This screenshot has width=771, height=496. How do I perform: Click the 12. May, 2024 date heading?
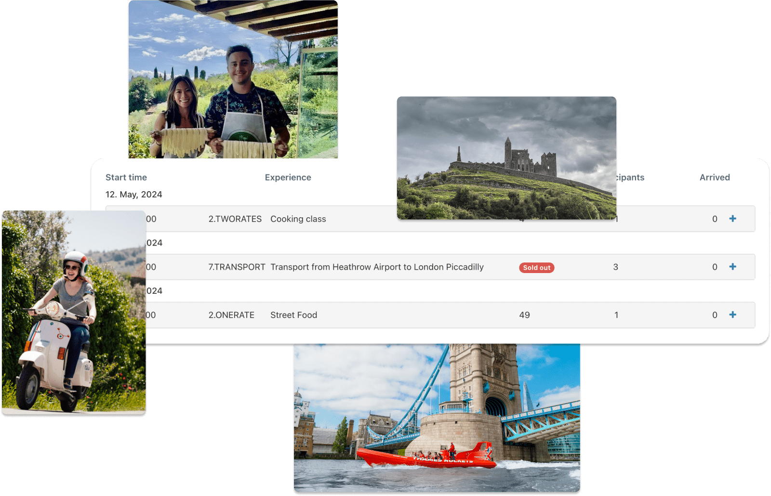pyautogui.click(x=133, y=195)
